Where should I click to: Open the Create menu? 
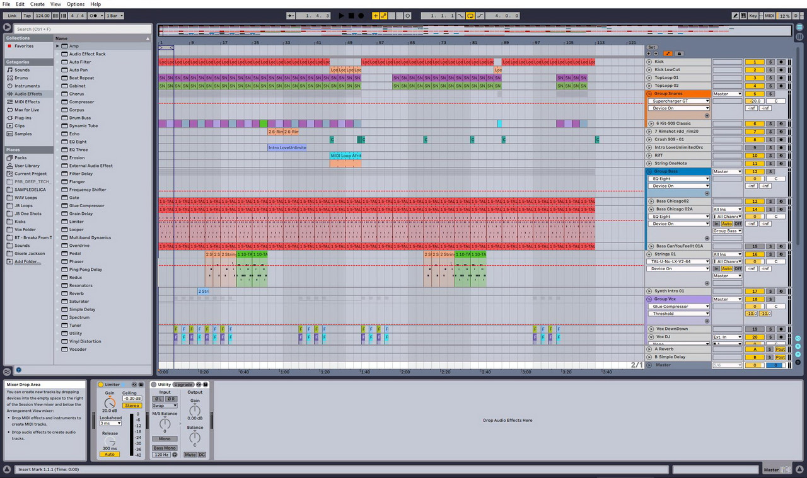click(x=37, y=4)
